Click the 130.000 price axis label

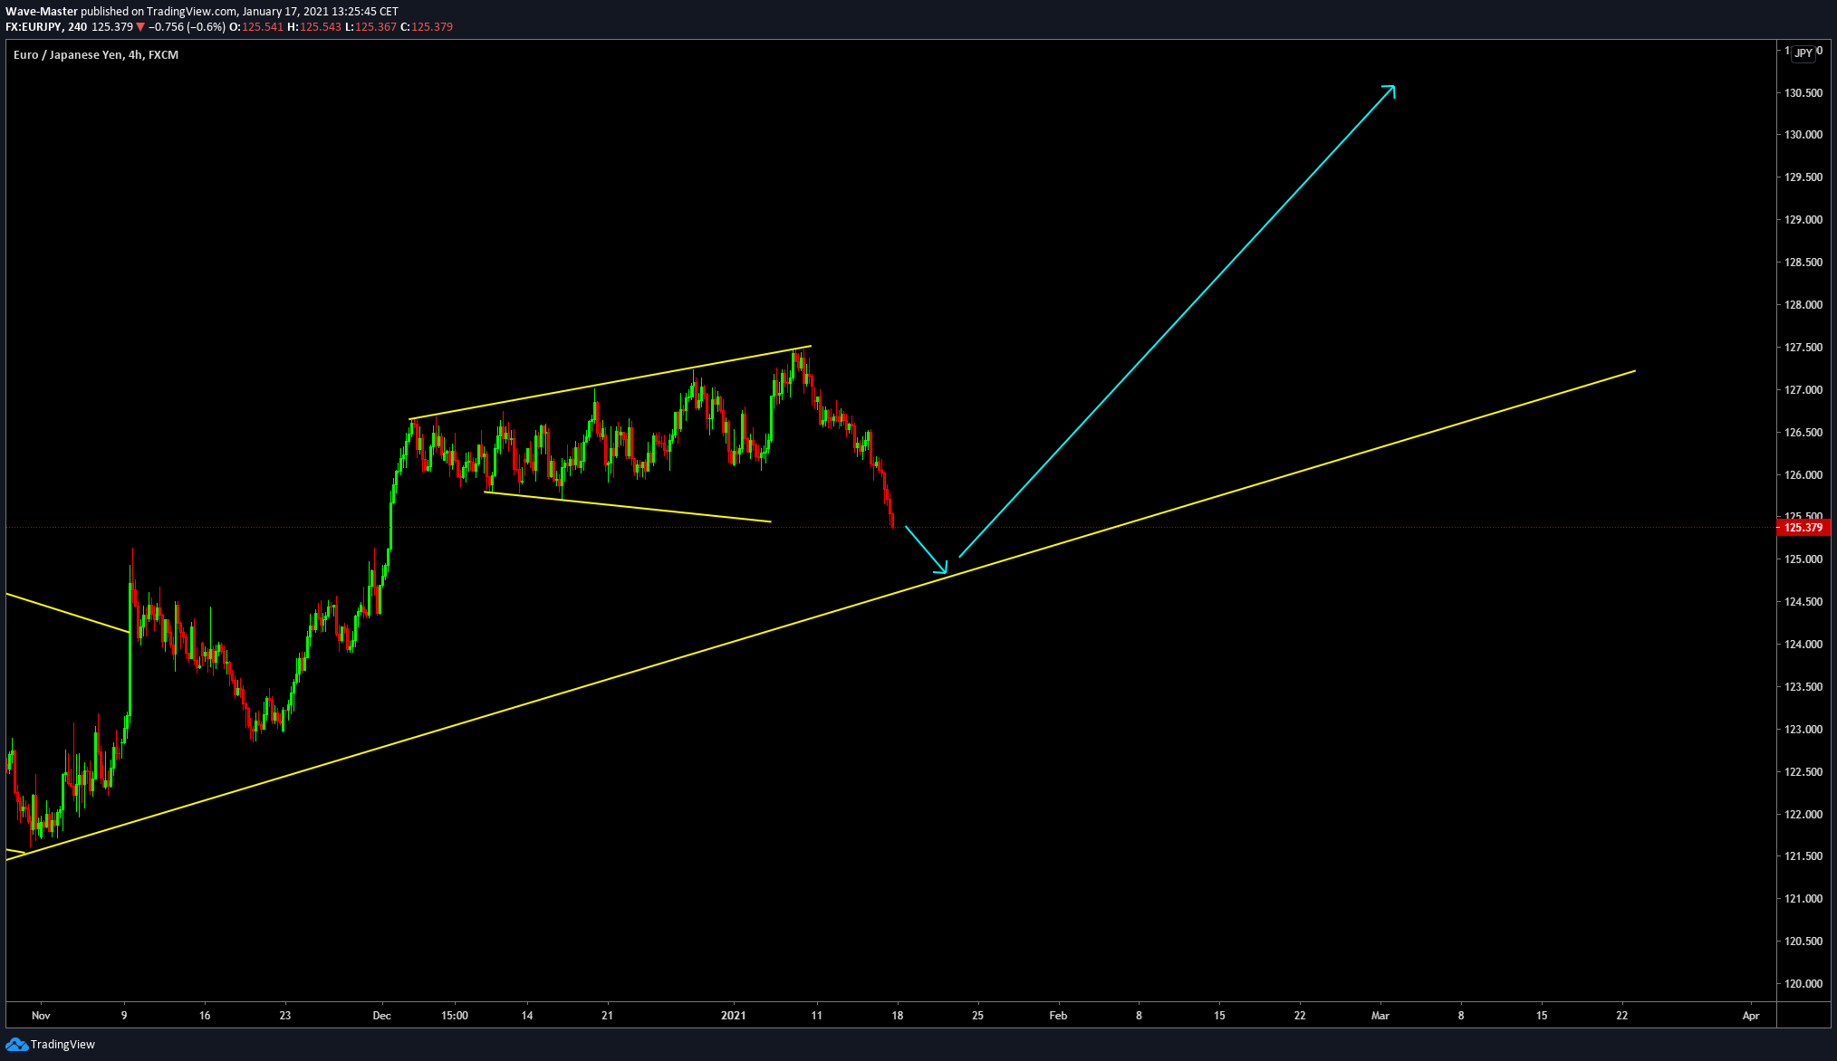coord(1803,135)
